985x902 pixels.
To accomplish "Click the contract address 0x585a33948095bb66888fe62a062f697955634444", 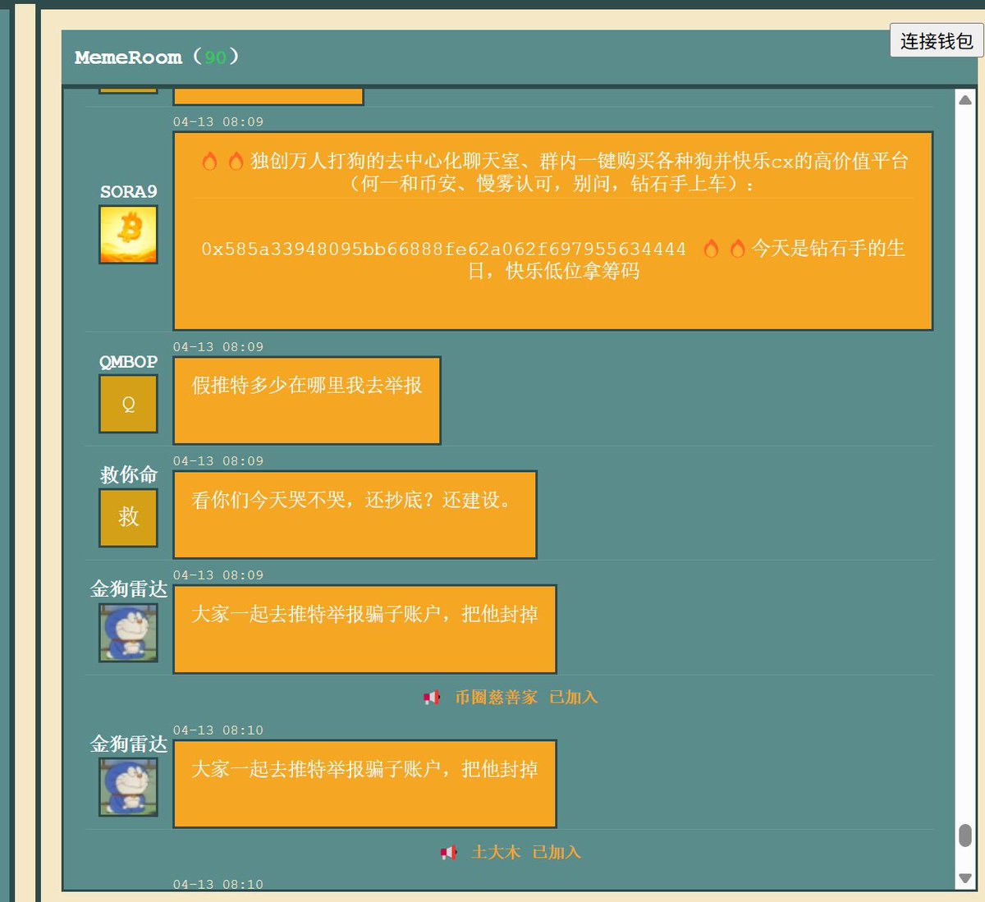I will click(x=443, y=249).
